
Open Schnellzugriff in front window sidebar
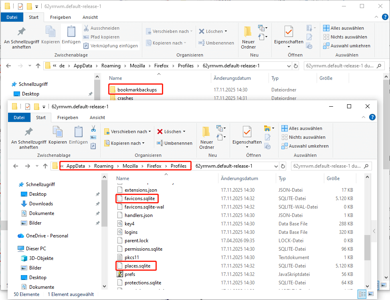tap(40, 184)
